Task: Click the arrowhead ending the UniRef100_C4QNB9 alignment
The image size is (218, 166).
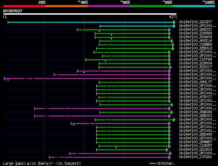Action: pyautogui.click(x=173, y=45)
